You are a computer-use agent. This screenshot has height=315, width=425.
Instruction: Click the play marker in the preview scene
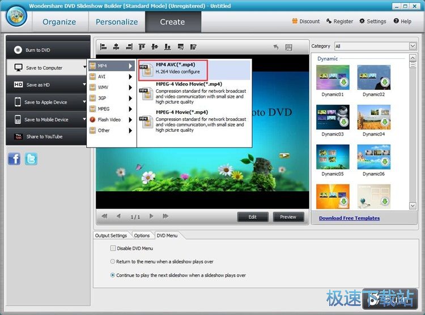tap(284, 155)
